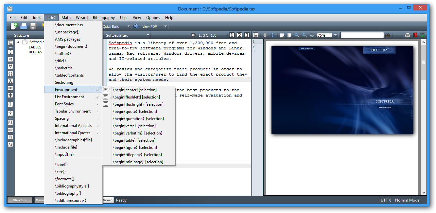
Task: Go to next PDF page with down arrow
Action: click(272, 35)
